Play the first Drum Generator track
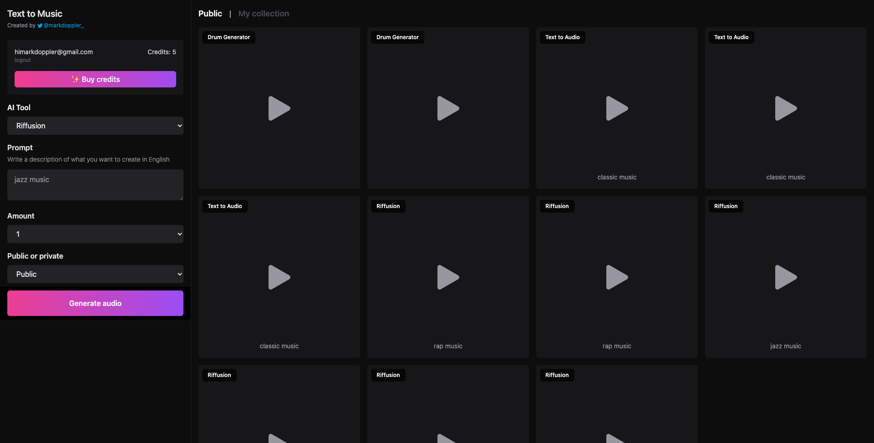Viewport: 874px width, 443px height. 279,108
